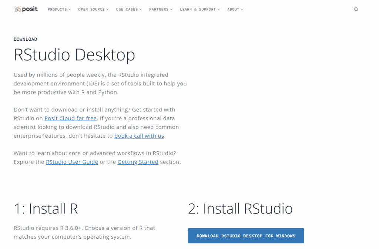This screenshot has height=249, width=379.
Task: Expand the chevron next to Use Cases
Action: tap(141, 9)
